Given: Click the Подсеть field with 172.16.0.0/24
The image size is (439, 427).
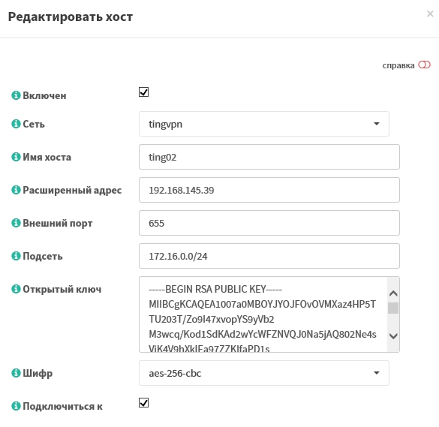Looking at the screenshot, I should point(269,256).
